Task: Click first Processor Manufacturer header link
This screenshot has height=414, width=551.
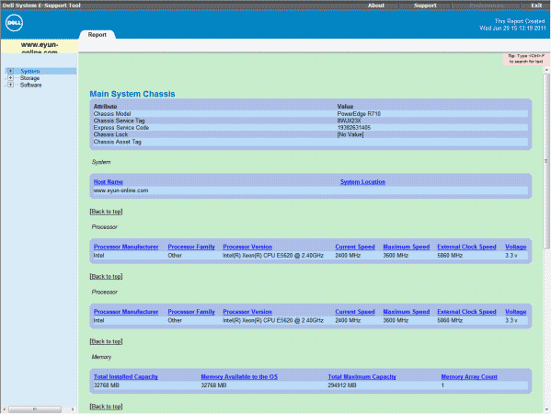Action: coord(126,247)
